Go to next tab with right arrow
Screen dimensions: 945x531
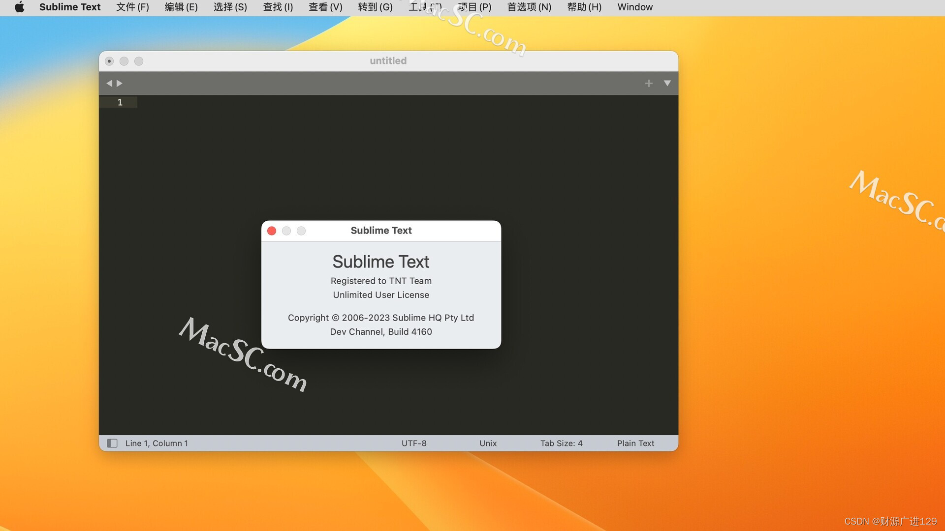click(x=120, y=83)
